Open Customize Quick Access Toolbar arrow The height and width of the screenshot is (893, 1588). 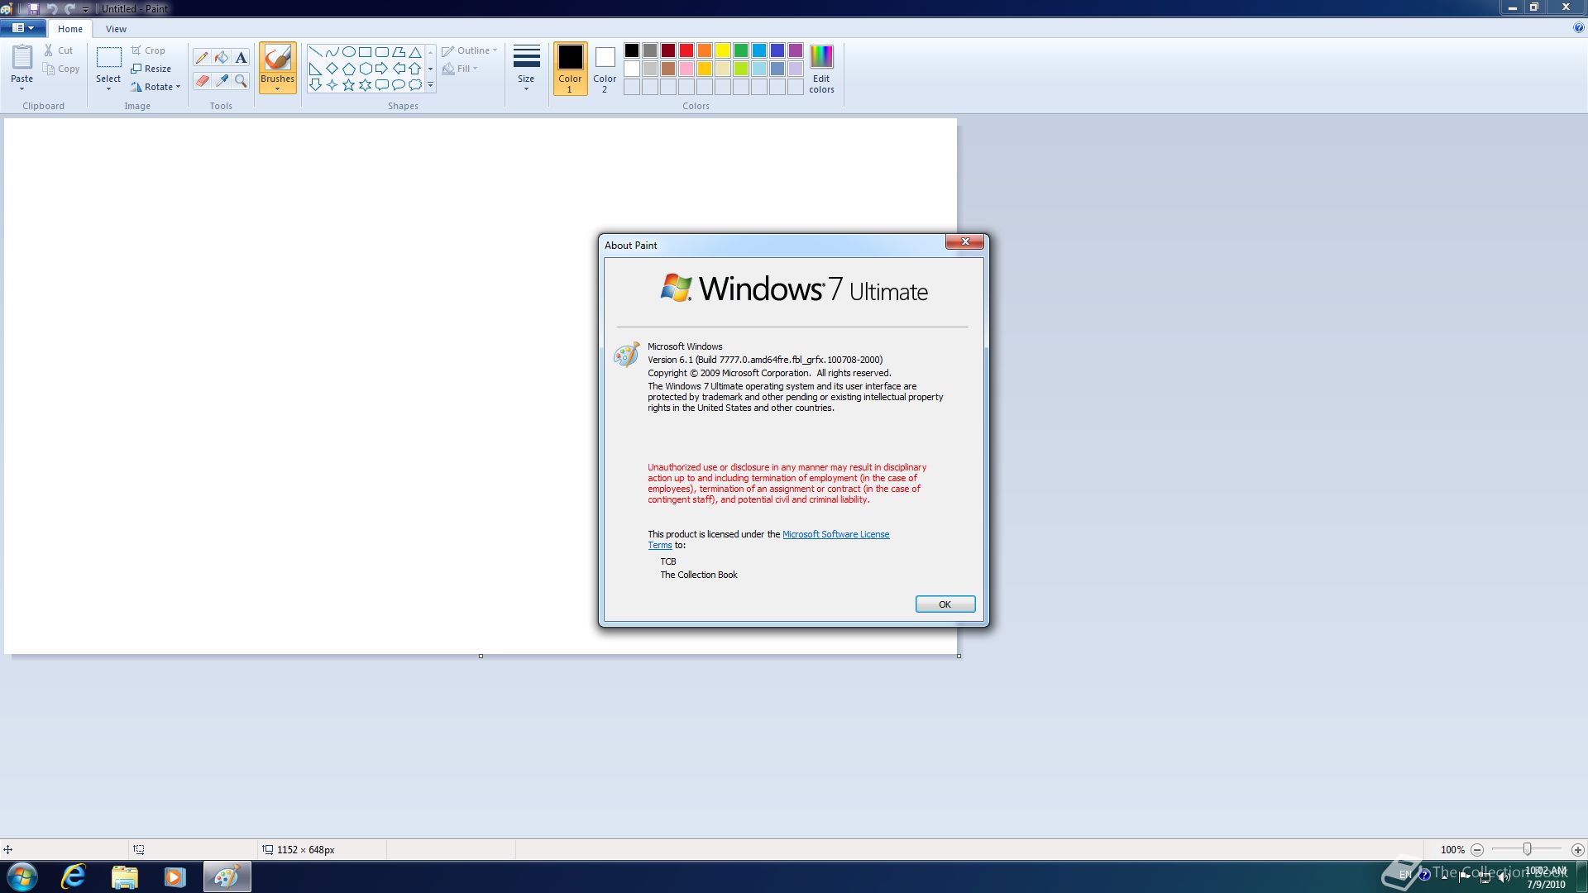coord(85,9)
